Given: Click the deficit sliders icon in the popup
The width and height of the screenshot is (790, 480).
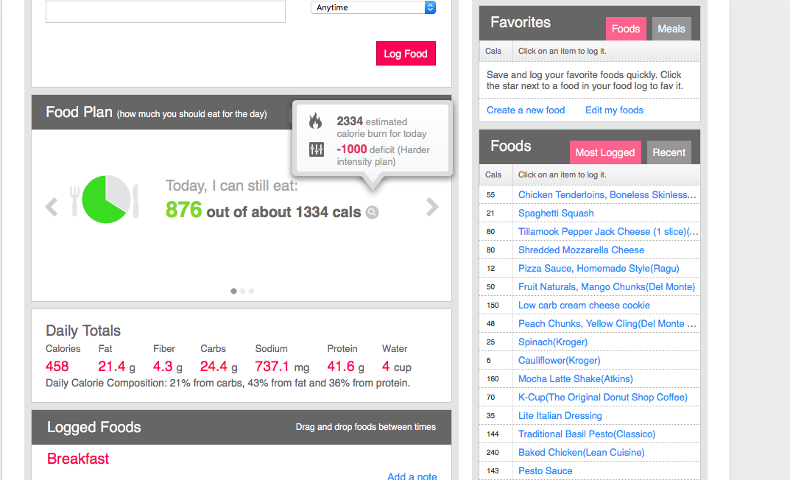Looking at the screenshot, I should pos(317,150).
